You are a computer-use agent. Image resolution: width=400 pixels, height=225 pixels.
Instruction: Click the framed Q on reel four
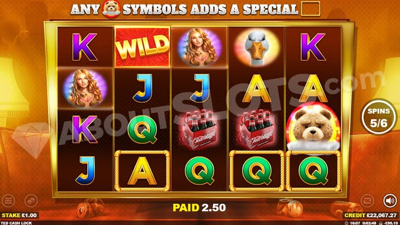(257, 170)
